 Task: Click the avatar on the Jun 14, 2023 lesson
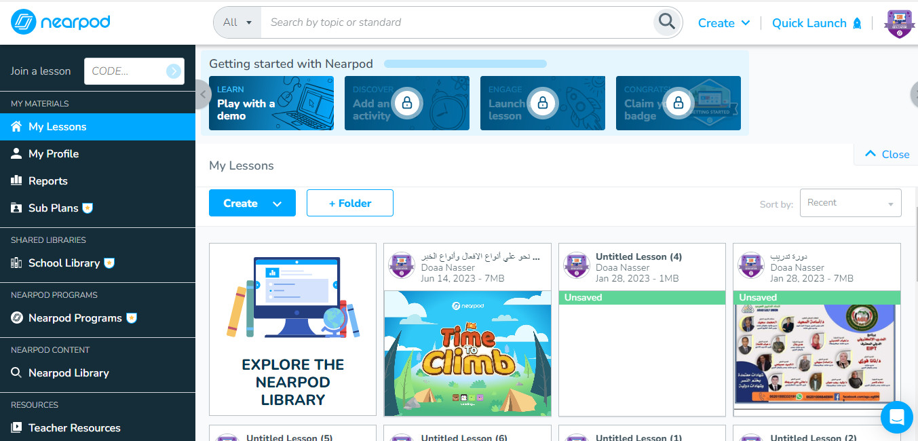coord(402,266)
